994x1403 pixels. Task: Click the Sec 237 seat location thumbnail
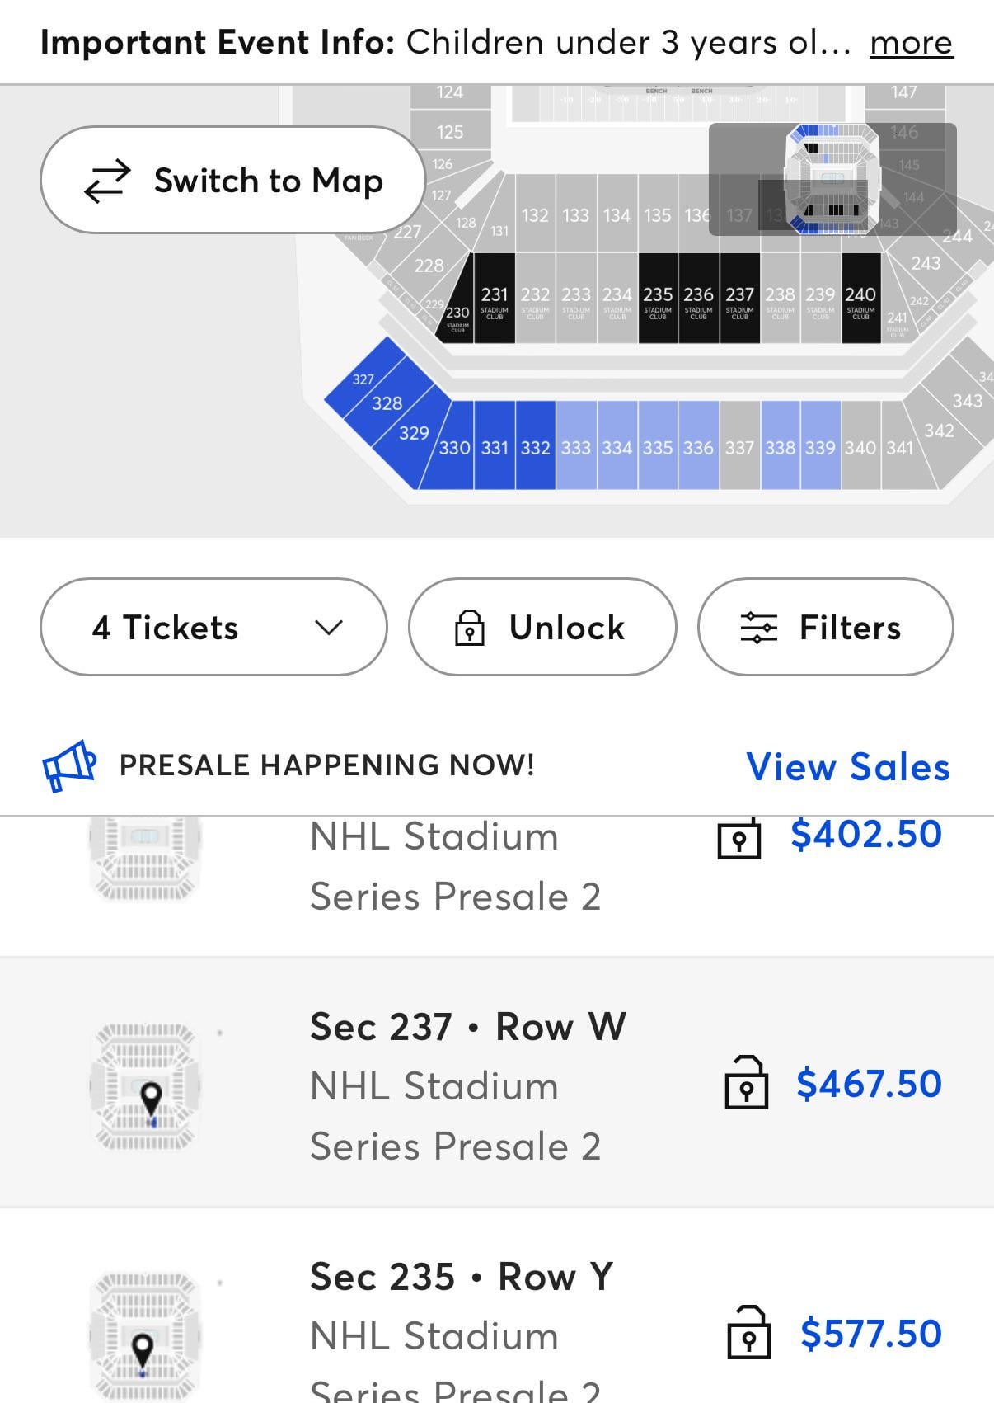[147, 1085]
